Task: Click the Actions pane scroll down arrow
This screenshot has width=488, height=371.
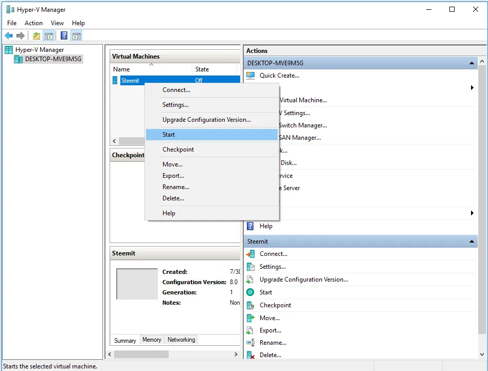Action: [x=482, y=354]
